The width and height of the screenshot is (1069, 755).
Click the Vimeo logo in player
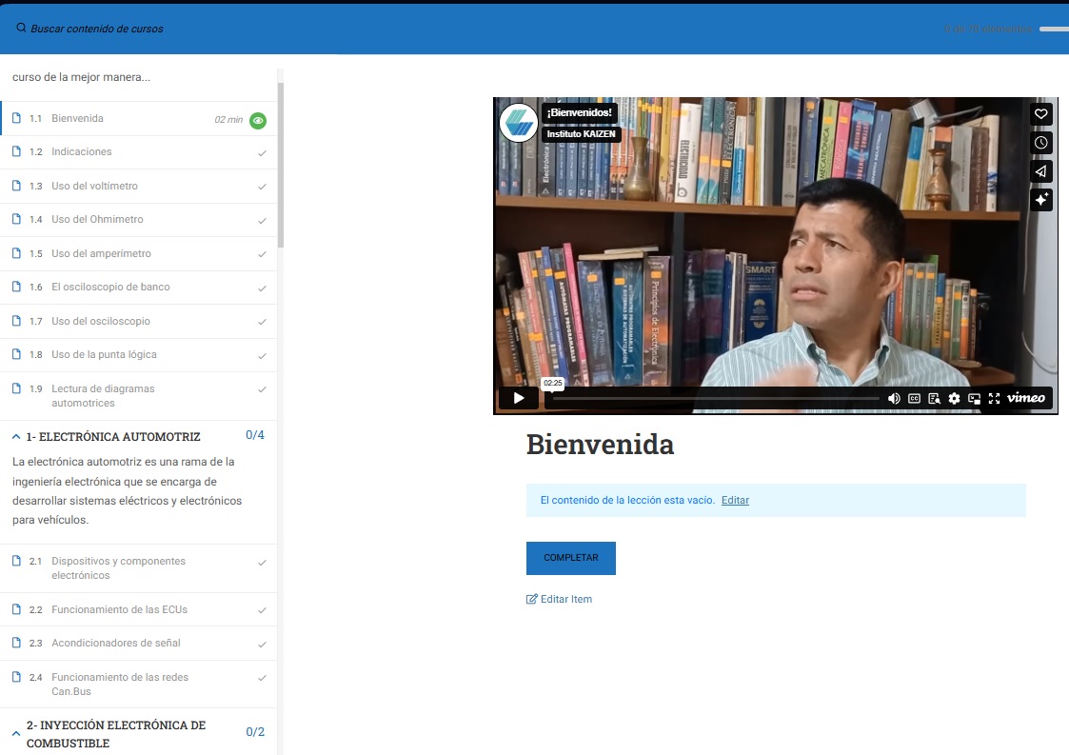[1026, 398]
